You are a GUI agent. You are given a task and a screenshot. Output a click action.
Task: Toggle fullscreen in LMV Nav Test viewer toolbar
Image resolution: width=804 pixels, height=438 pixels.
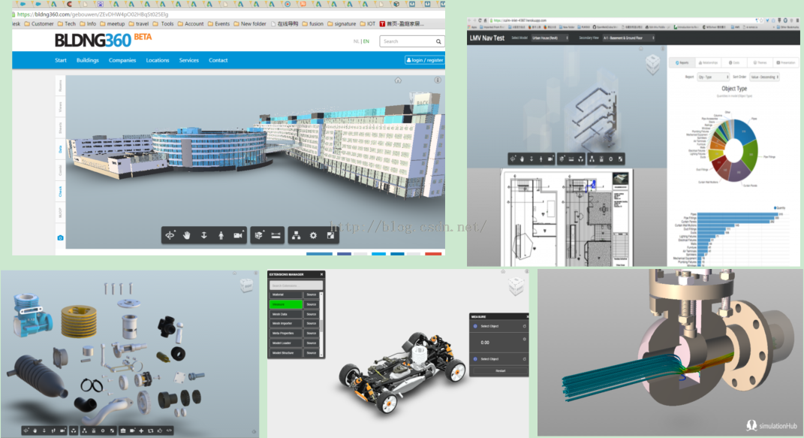click(x=620, y=159)
